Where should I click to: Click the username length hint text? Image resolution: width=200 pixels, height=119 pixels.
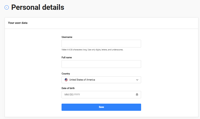[x=92, y=50]
